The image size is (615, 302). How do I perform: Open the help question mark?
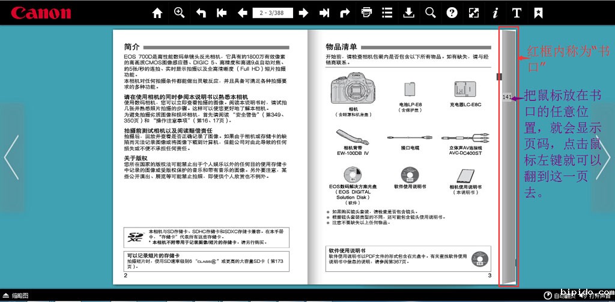click(x=452, y=13)
